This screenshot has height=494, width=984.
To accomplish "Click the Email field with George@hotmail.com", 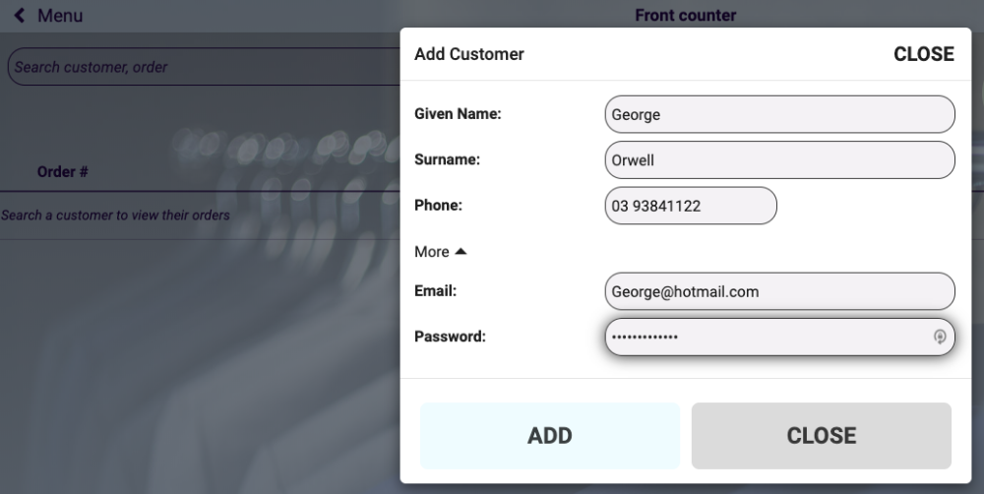I will pyautogui.click(x=778, y=291).
